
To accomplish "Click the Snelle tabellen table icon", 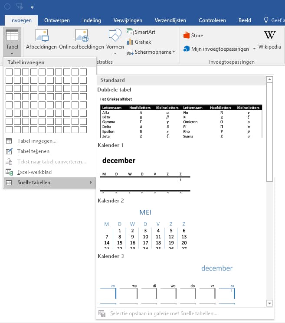I will pyautogui.click(x=9, y=183).
